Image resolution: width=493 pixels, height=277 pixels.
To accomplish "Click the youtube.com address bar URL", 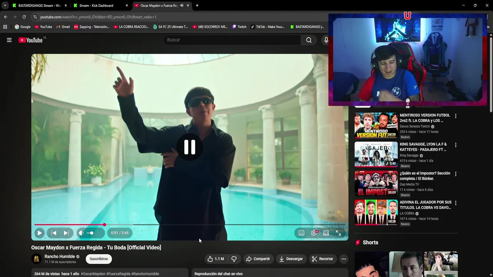I will point(98,17).
